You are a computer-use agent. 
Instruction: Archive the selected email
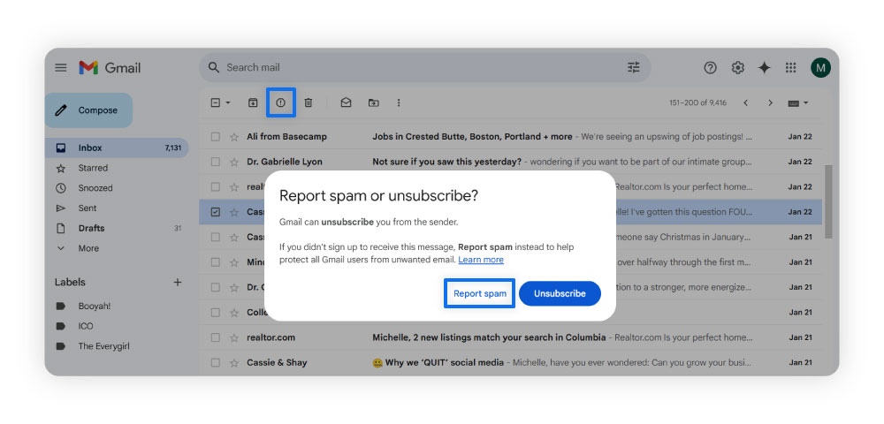253,102
